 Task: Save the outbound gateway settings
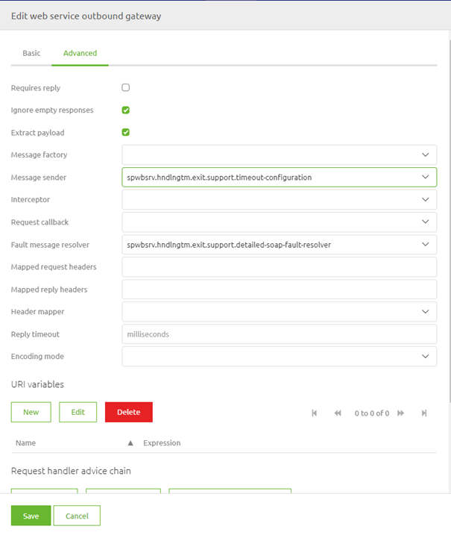tap(31, 516)
